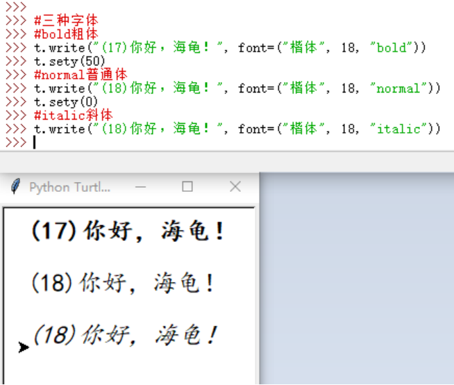Click the t.write line containing "italic"

pos(237,129)
